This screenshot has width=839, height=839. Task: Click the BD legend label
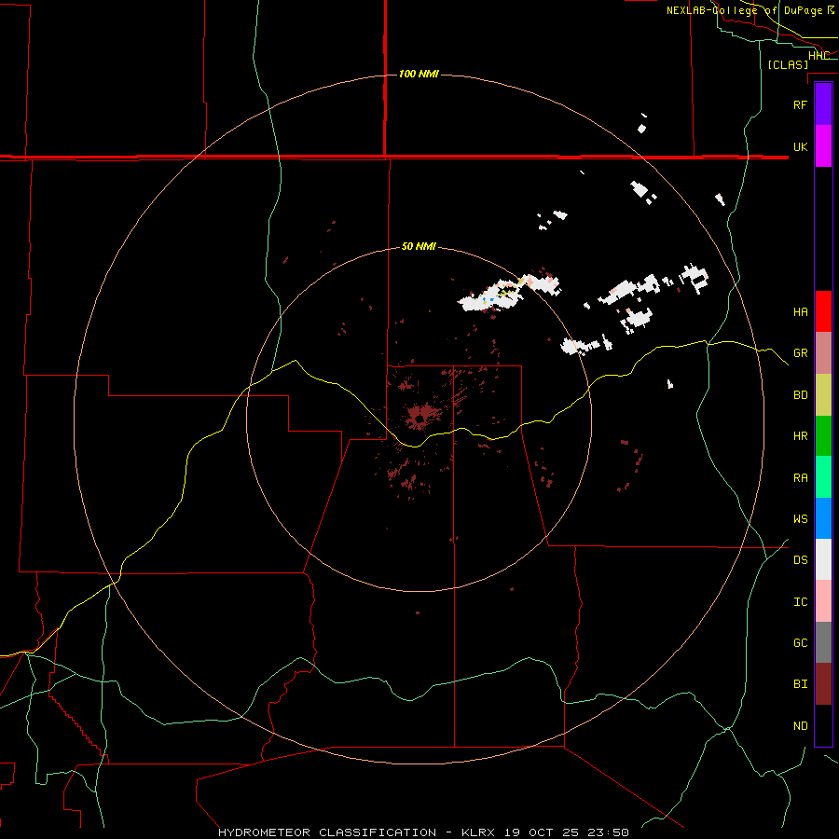(800, 395)
